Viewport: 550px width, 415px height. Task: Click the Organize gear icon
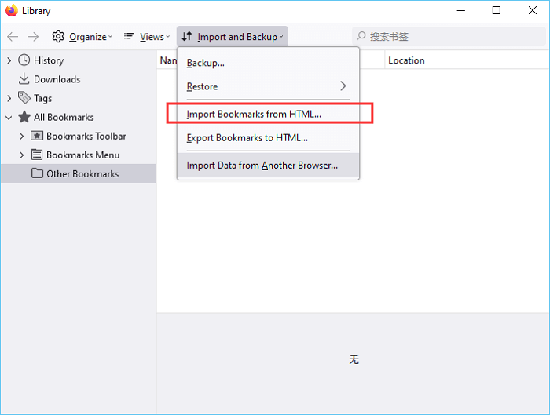coord(58,36)
